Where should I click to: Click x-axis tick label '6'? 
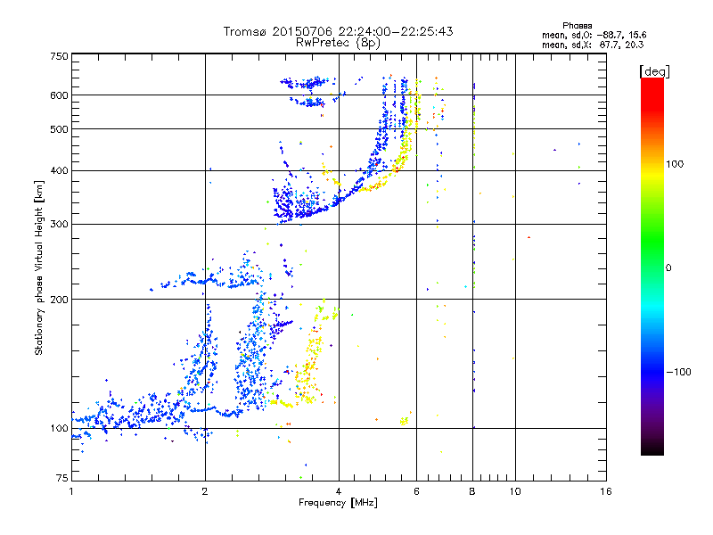(x=416, y=491)
